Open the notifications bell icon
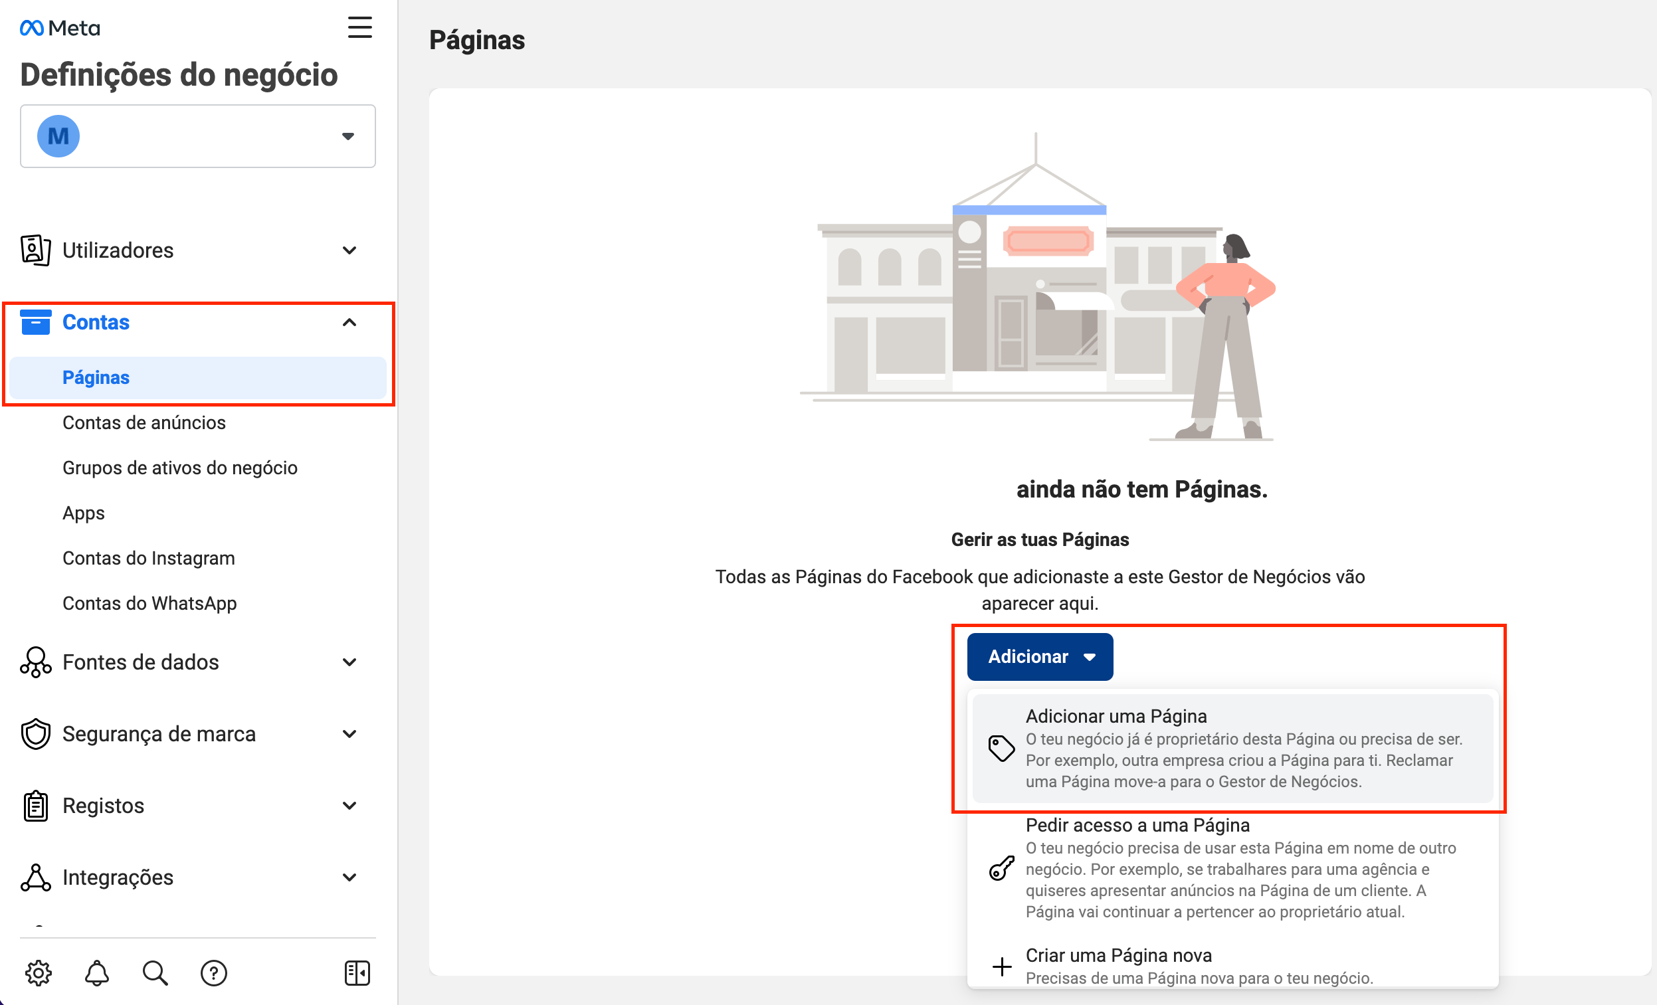The width and height of the screenshot is (1657, 1005). [x=96, y=972]
